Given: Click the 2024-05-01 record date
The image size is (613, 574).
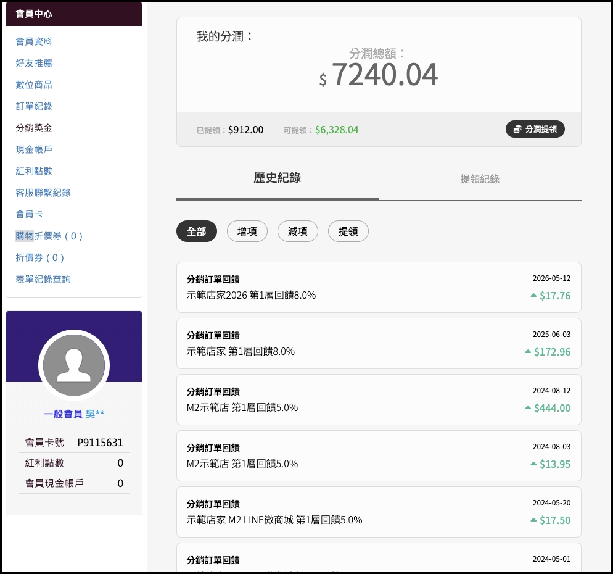Looking at the screenshot, I should pos(551,559).
